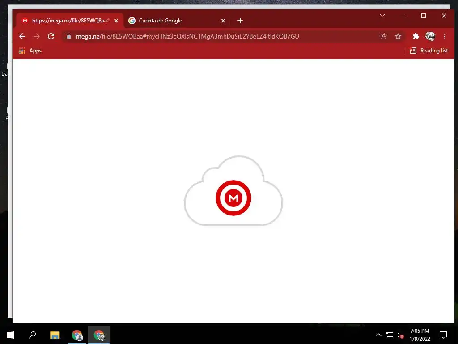Close the mega.nz tab
The height and width of the screenshot is (344, 458).
(x=116, y=21)
